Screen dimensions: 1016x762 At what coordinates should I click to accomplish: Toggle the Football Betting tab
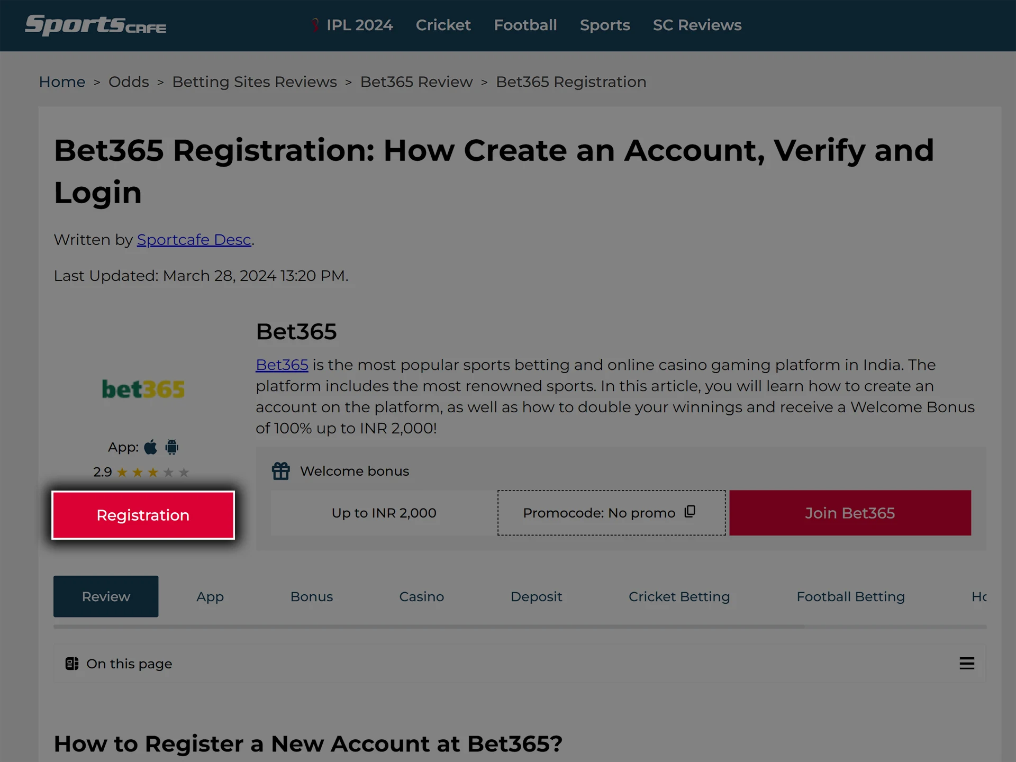coord(850,596)
